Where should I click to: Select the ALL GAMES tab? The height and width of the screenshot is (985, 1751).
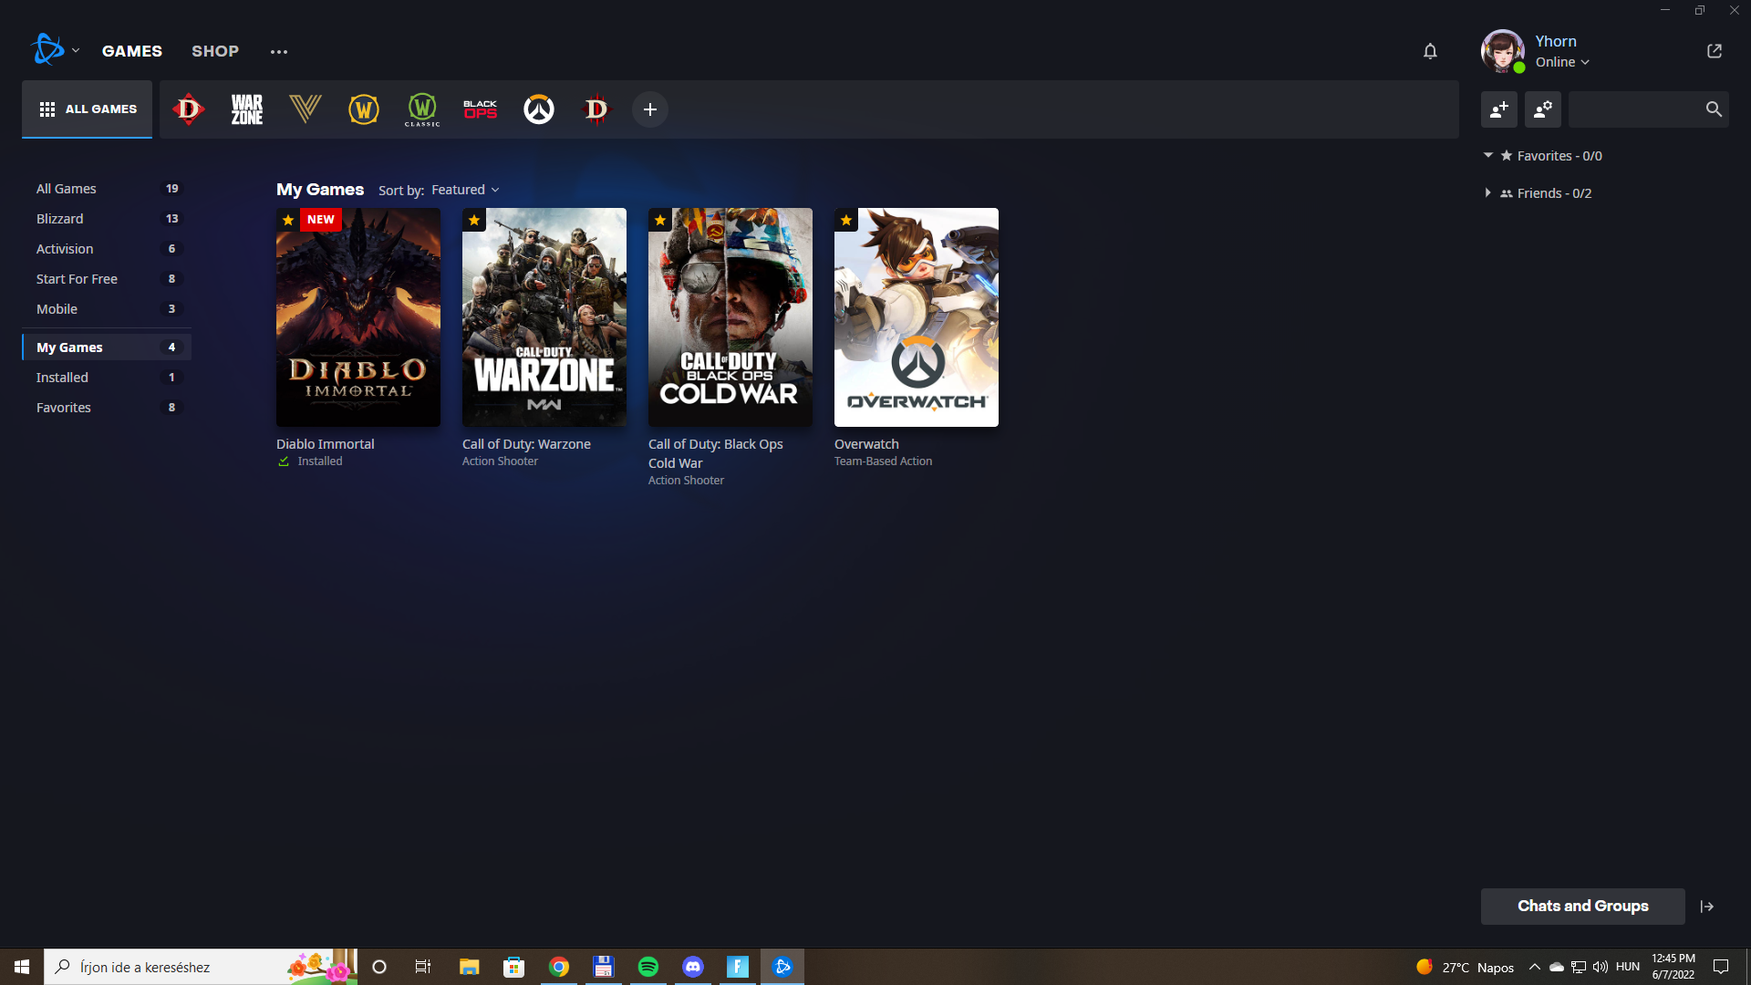tap(88, 109)
